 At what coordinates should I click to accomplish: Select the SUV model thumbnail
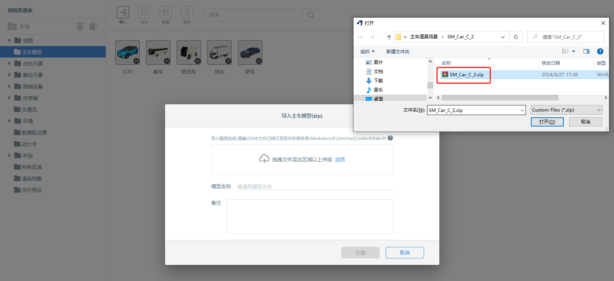click(128, 53)
